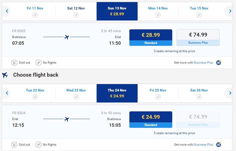Click the Biz badge in outbound section
This screenshot has width=236, height=151.
pos(219,62)
